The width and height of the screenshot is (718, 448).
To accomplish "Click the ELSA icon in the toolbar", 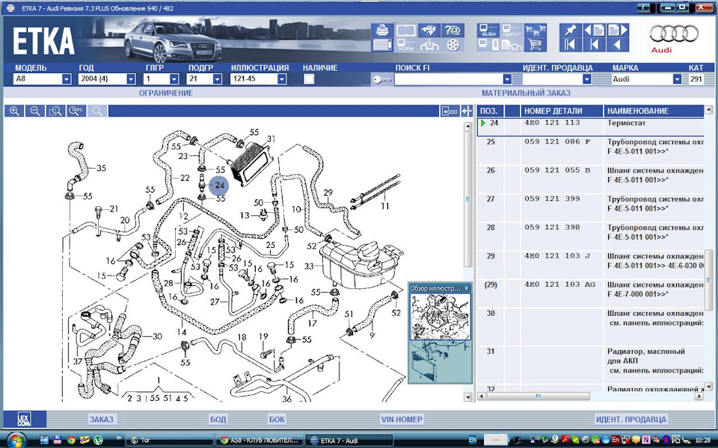I will pos(488,31).
